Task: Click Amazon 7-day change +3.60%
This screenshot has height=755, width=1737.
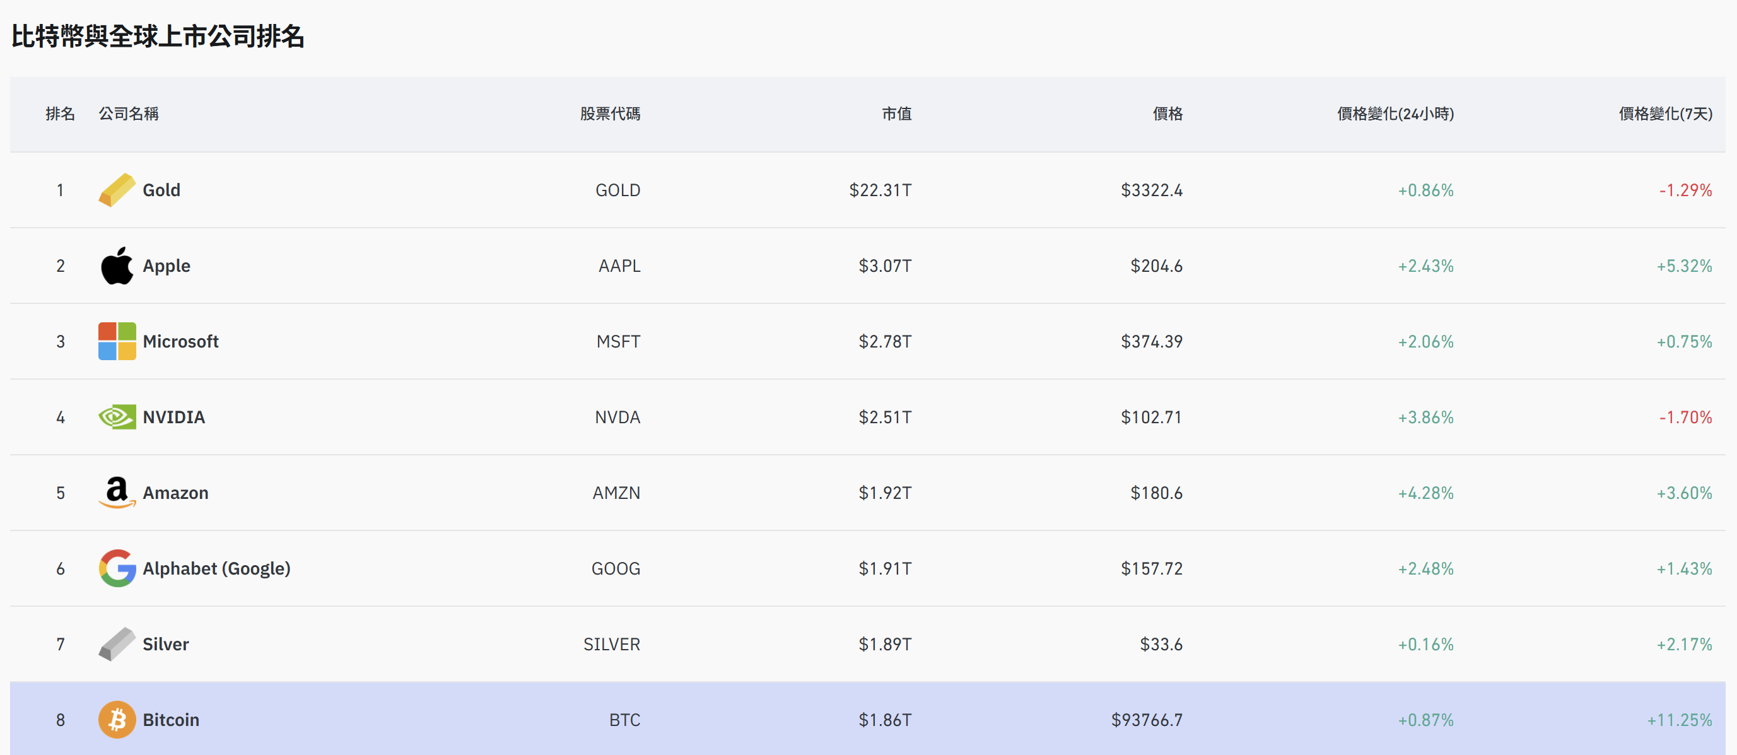Action: (x=1685, y=493)
